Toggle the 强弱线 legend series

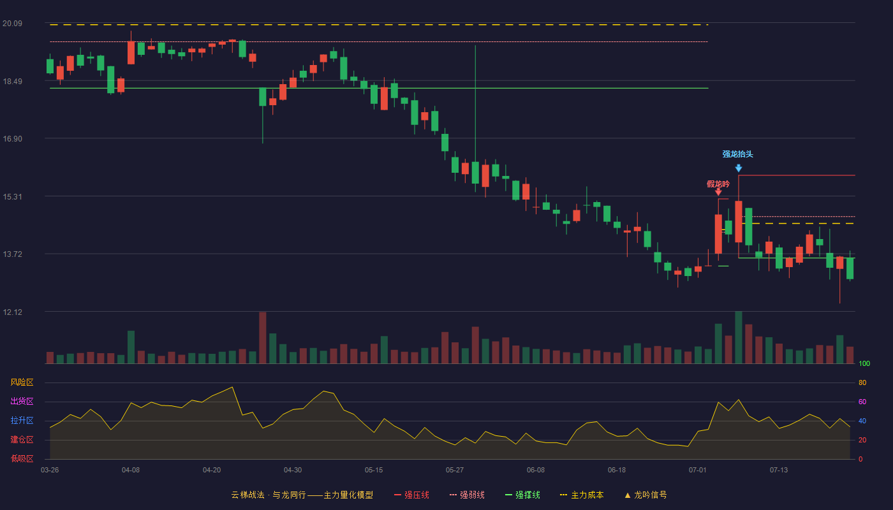point(467,495)
